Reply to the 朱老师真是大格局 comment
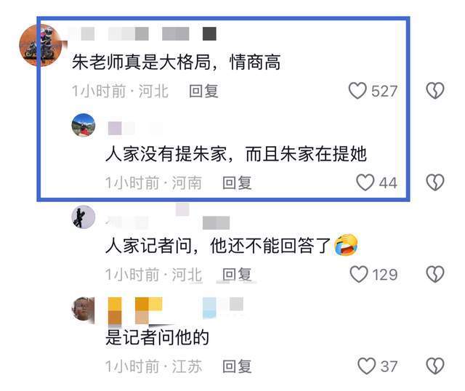The height and width of the screenshot is (391, 465). coord(203,91)
